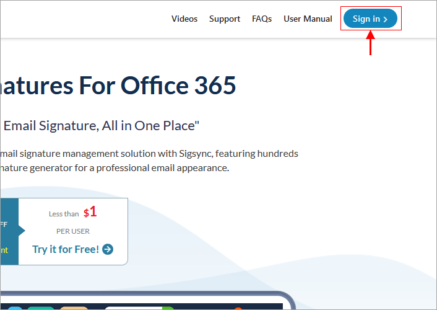Click the white search bar in the mockup
Screen dimensions: 437x310
tap(133, 308)
